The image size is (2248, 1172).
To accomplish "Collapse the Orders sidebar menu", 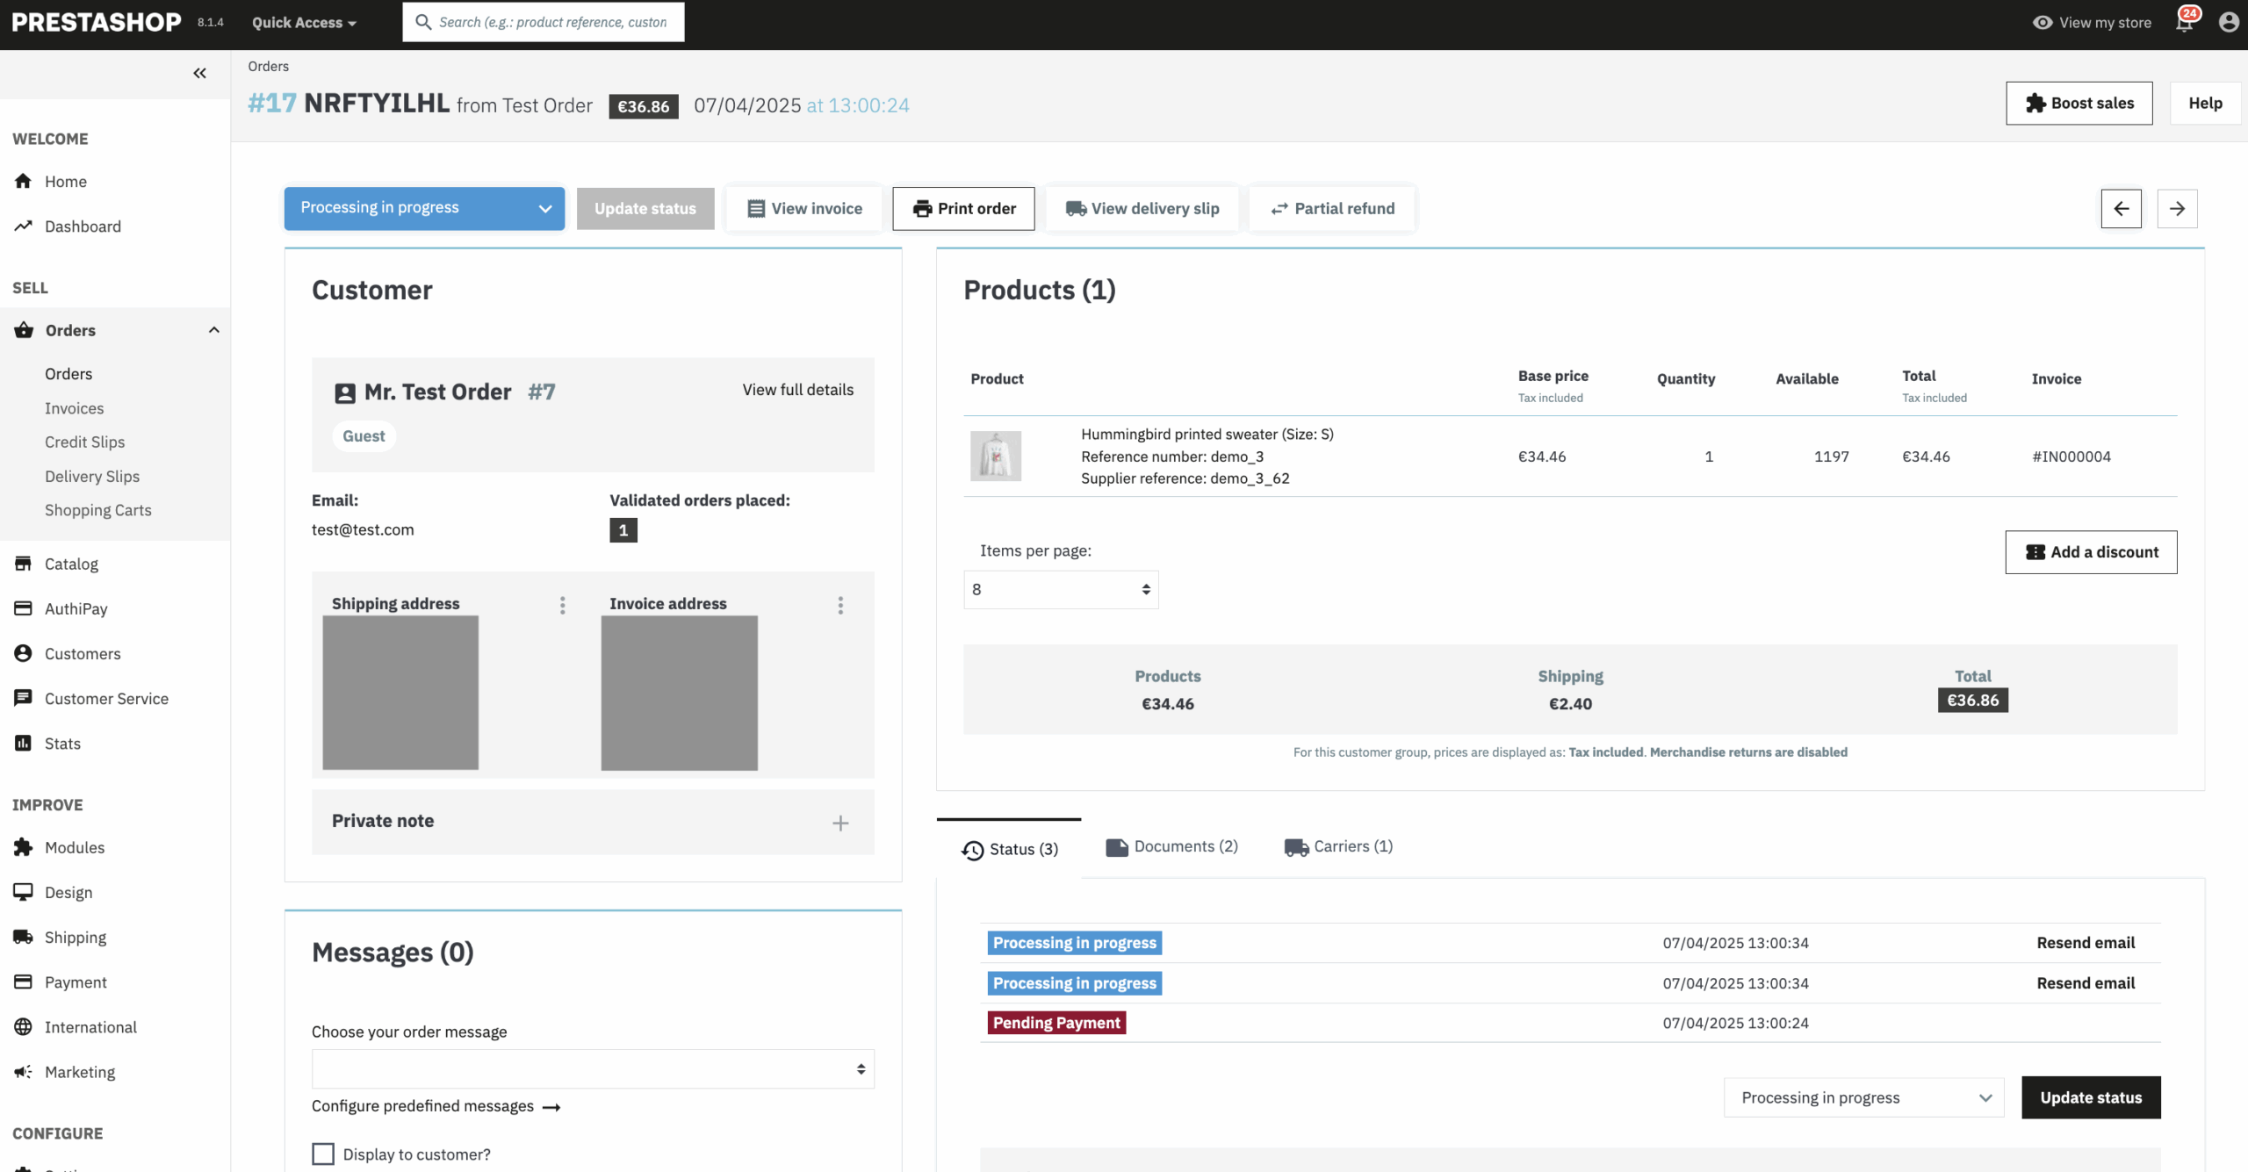I will pos(213,330).
